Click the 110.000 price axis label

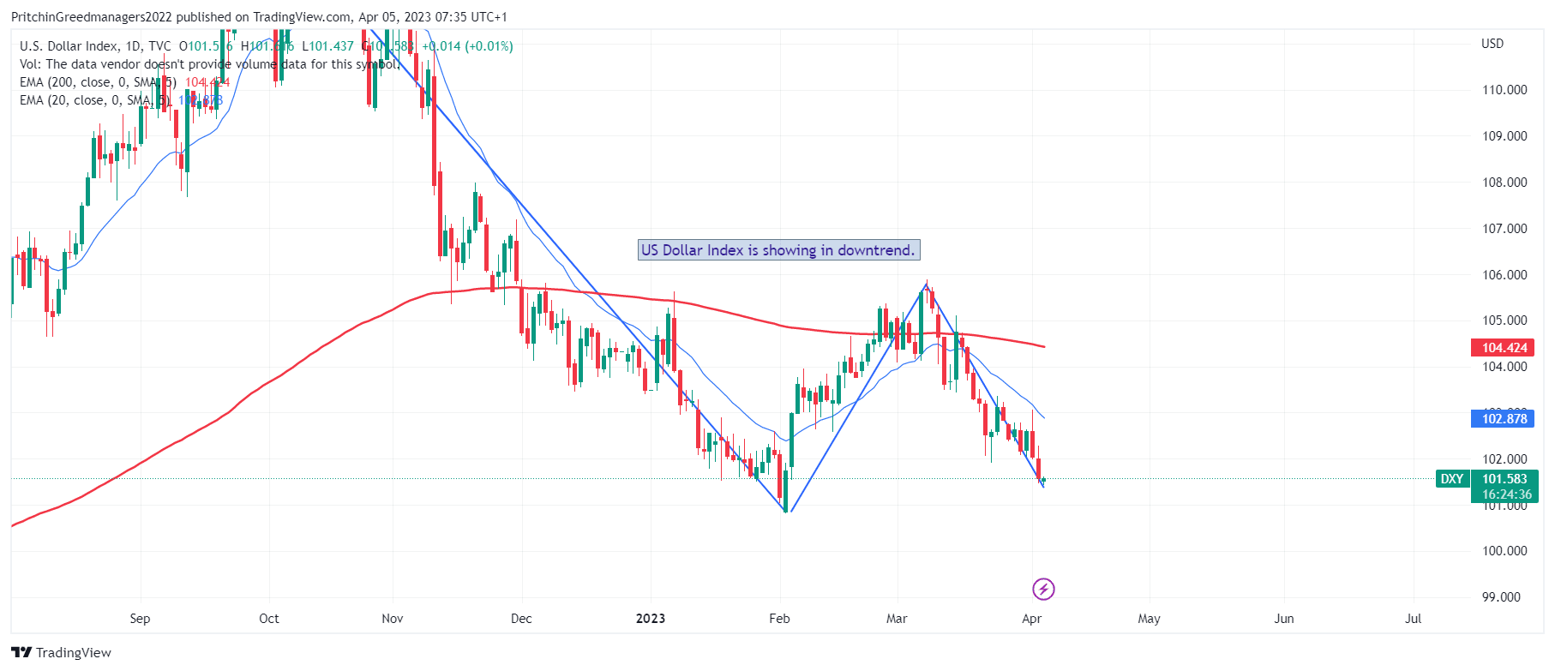click(1504, 90)
